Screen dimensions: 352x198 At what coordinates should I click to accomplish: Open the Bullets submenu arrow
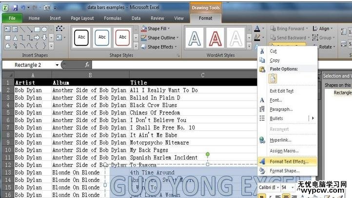(313, 118)
